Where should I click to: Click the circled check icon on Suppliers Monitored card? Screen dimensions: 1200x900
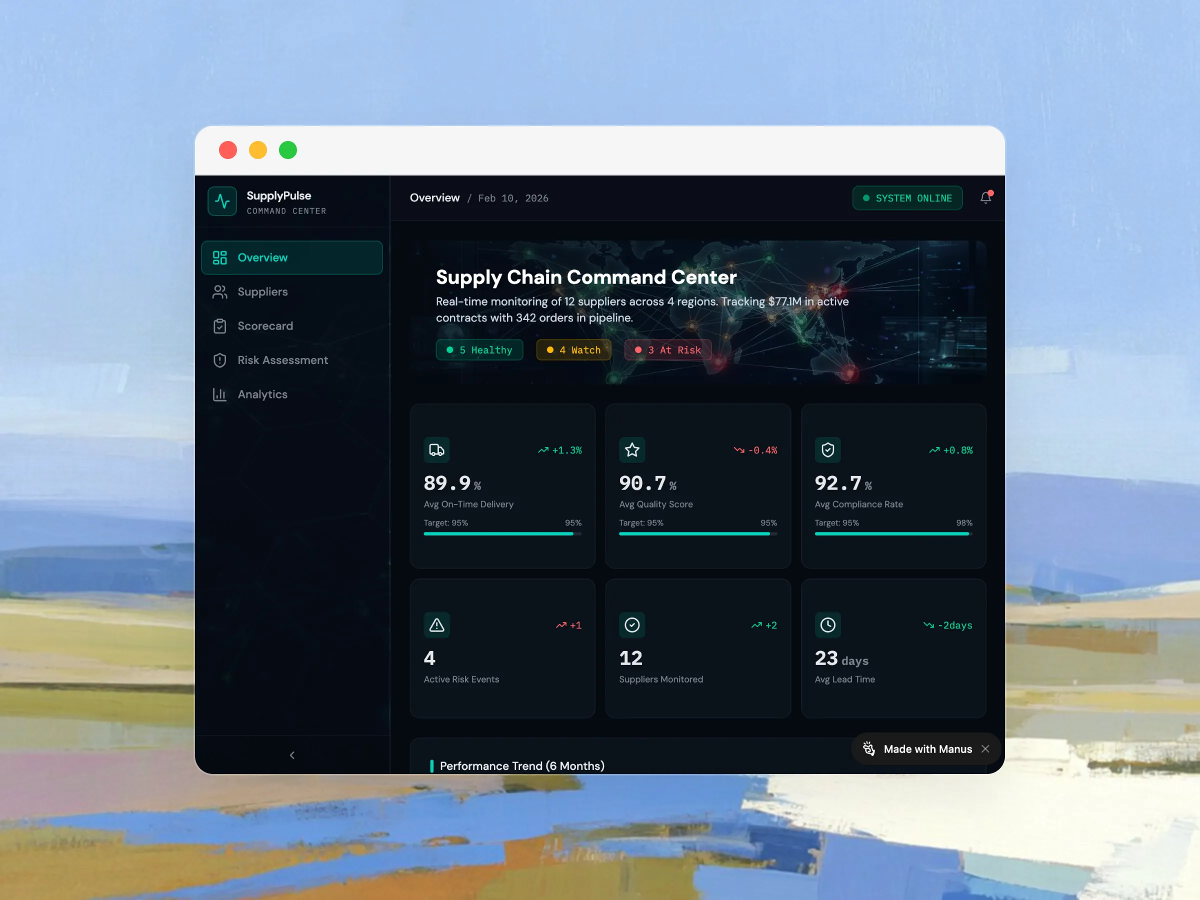pyautogui.click(x=632, y=625)
